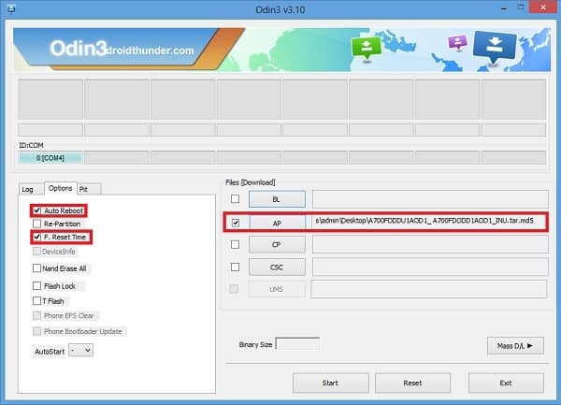The image size is (561, 405).
Task: Click the empty CSC file path field
Action: pos(430,268)
